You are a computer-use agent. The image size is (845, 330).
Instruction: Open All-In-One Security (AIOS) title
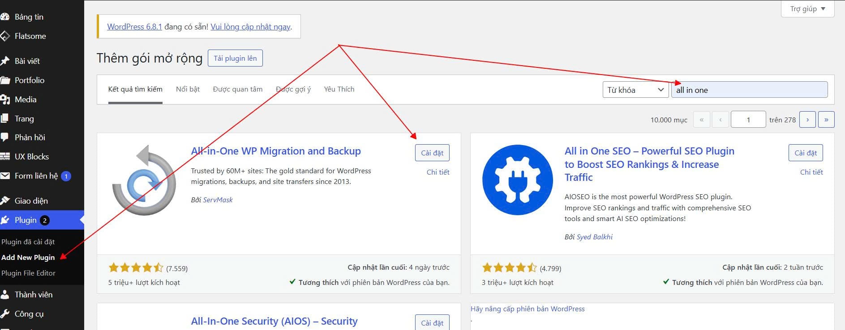274,321
